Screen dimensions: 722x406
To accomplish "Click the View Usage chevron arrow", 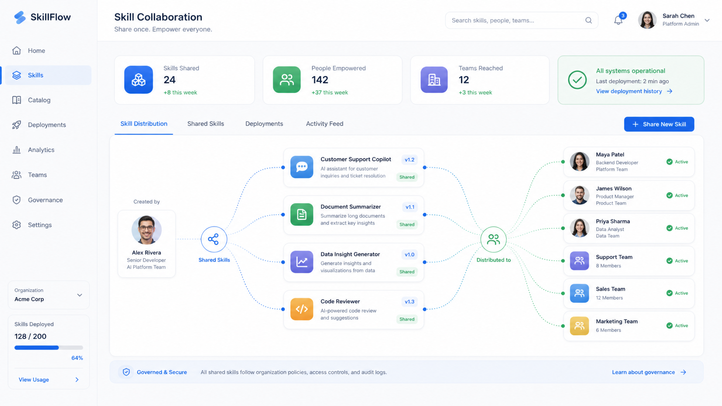I will point(77,380).
